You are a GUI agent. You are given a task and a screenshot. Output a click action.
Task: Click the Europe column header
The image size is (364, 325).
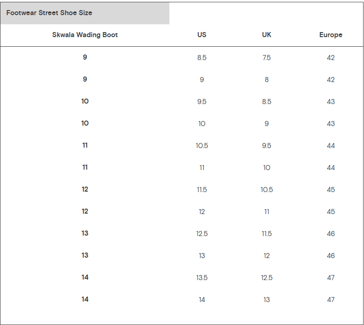(331, 35)
